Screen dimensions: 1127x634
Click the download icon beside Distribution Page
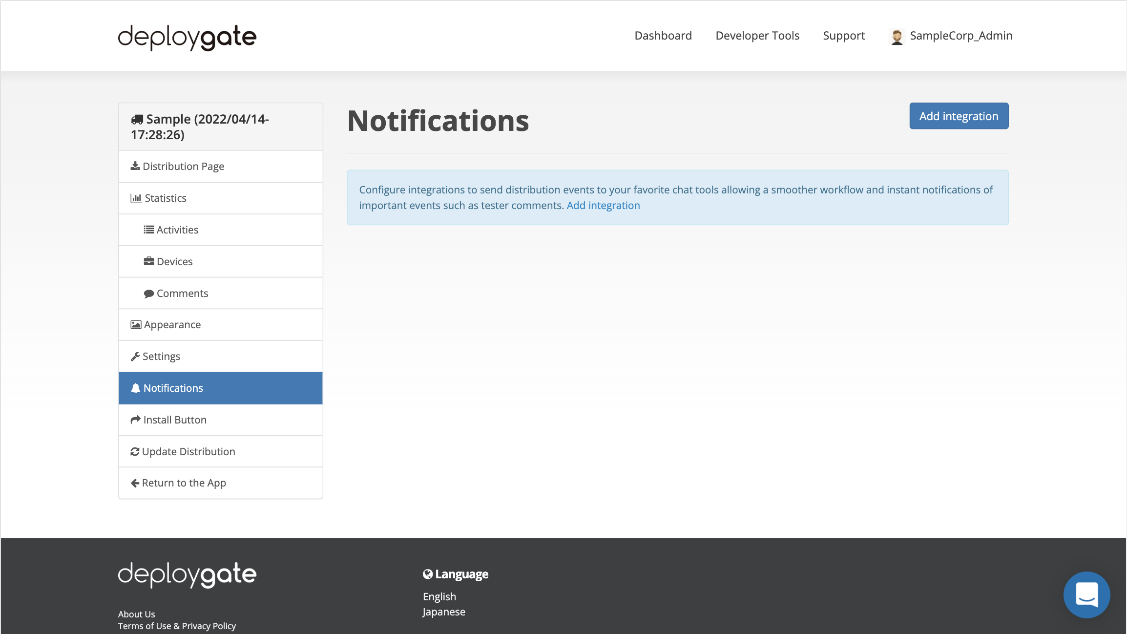[135, 166]
